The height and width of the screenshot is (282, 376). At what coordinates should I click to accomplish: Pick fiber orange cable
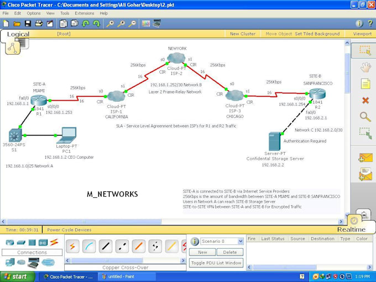click(x=139, y=246)
